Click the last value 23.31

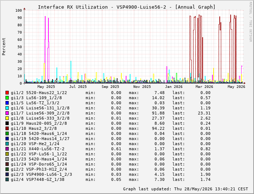204,113
